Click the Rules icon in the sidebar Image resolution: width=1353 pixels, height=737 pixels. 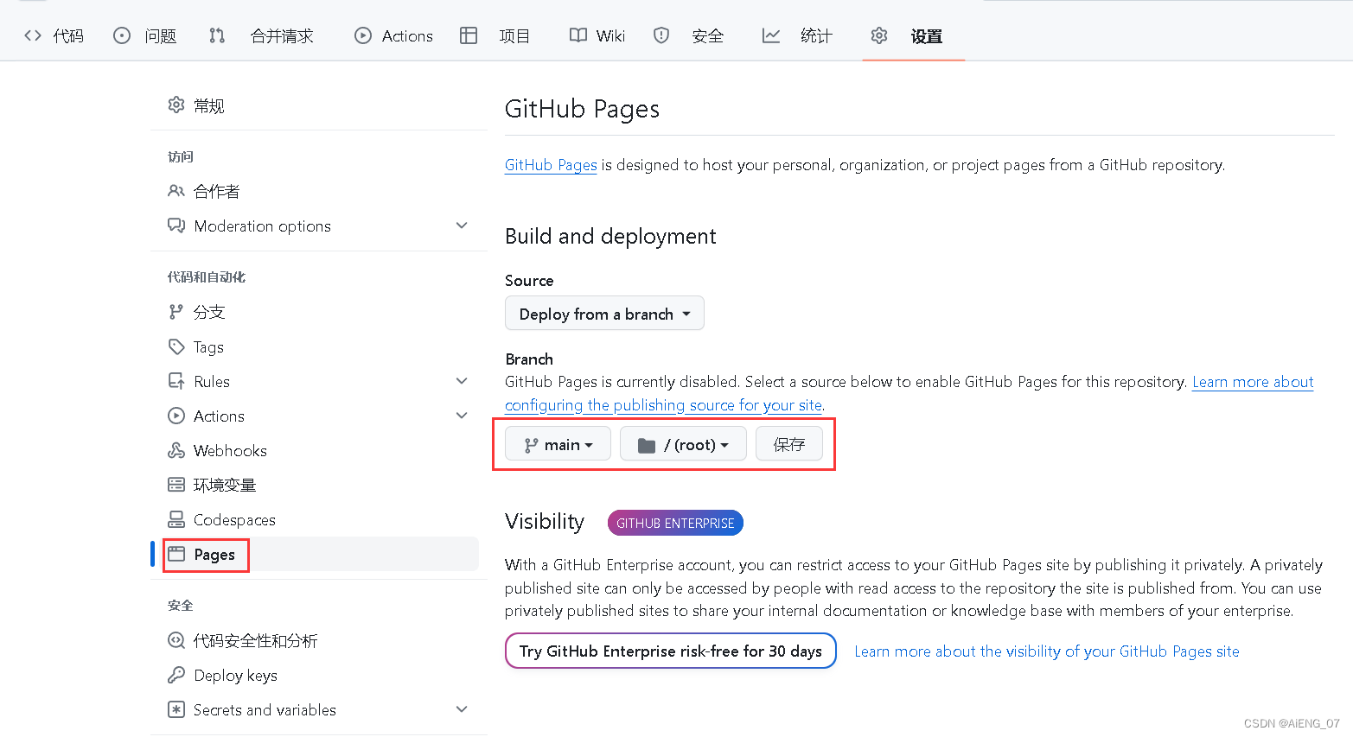tap(176, 381)
